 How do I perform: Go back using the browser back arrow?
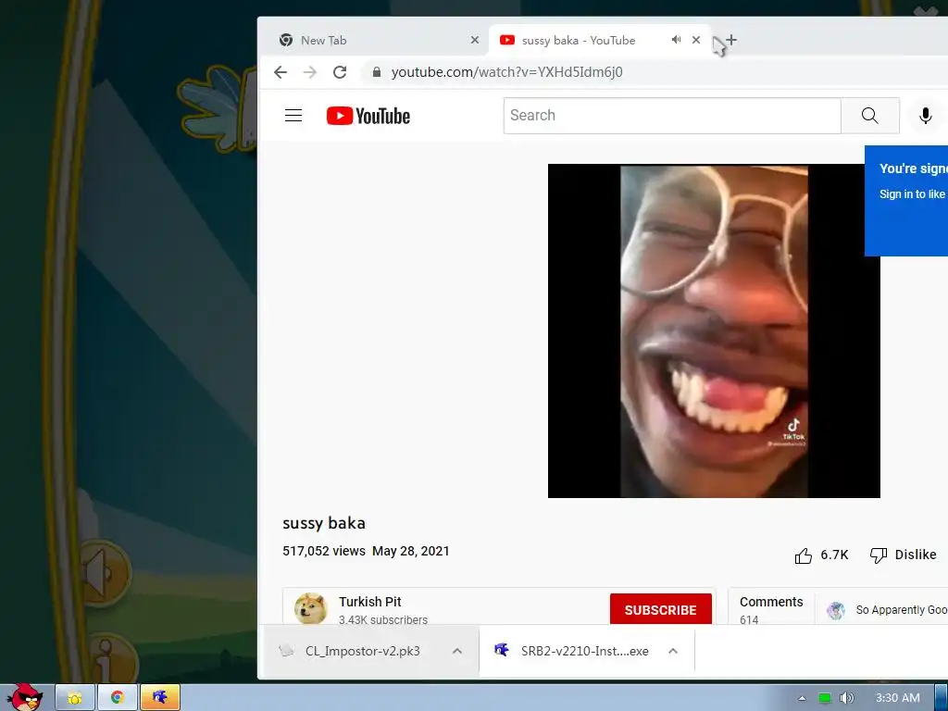coord(280,72)
